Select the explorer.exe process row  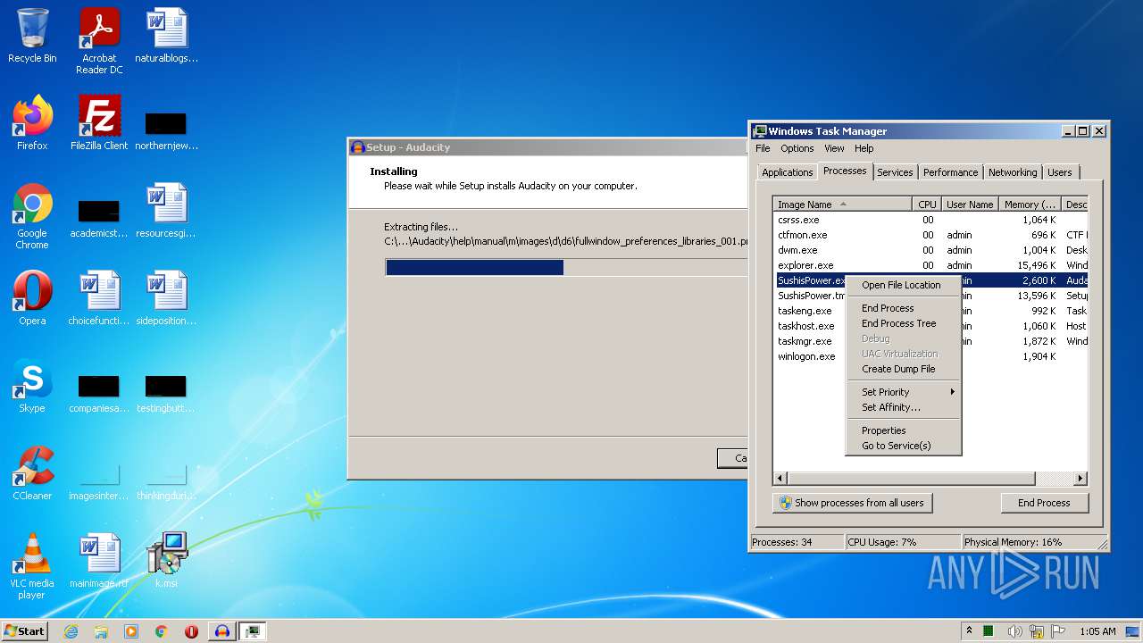(x=930, y=265)
